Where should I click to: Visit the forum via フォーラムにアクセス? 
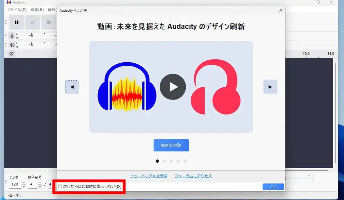[193, 176]
